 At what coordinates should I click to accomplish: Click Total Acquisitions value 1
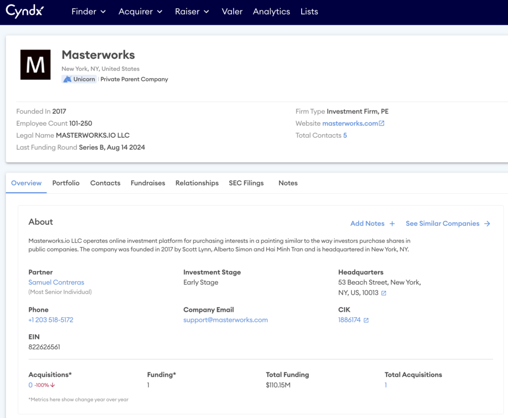point(386,385)
